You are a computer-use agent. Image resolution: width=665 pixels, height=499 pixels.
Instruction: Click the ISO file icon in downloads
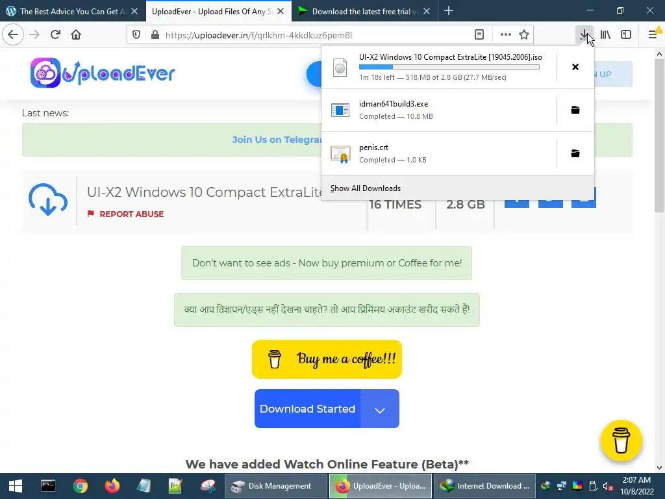pos(340,68)
